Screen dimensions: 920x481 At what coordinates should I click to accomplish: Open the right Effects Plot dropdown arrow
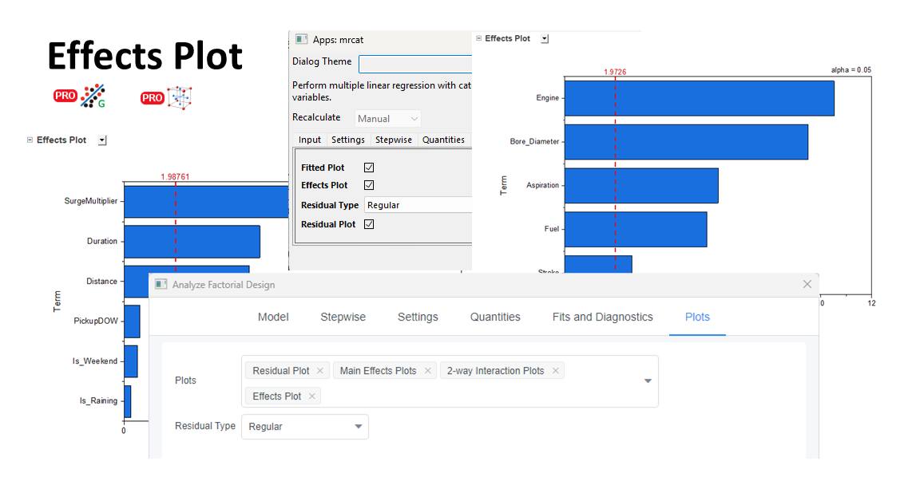pos(545,38)
